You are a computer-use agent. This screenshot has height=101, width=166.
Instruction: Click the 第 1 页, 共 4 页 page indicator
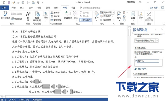pyautogui.click(x=8, y=100)
